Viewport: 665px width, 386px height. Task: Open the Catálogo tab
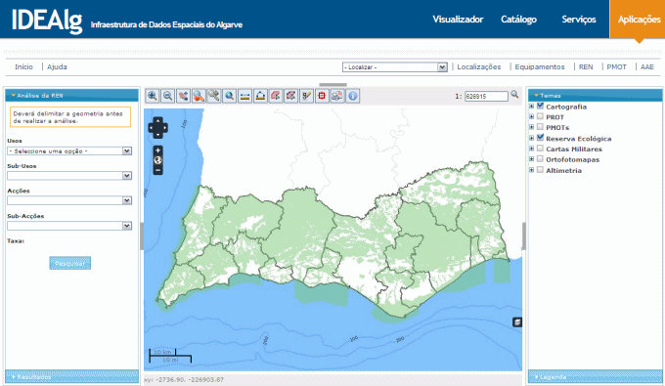pos(518,20)
